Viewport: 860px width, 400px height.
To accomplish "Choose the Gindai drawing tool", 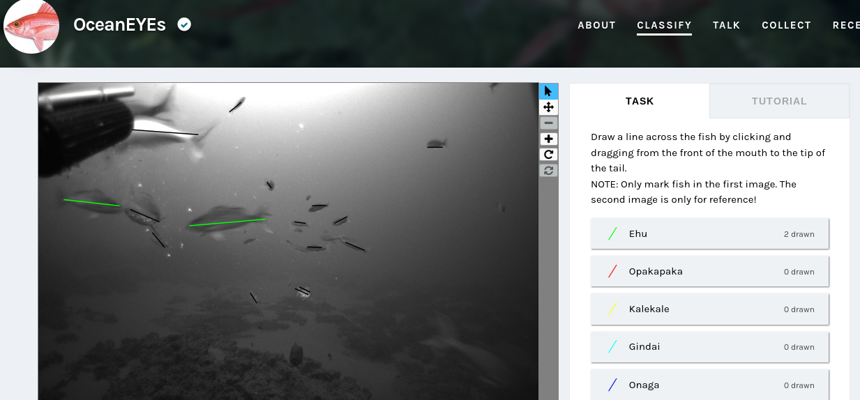I will click(x=709, y=346).
